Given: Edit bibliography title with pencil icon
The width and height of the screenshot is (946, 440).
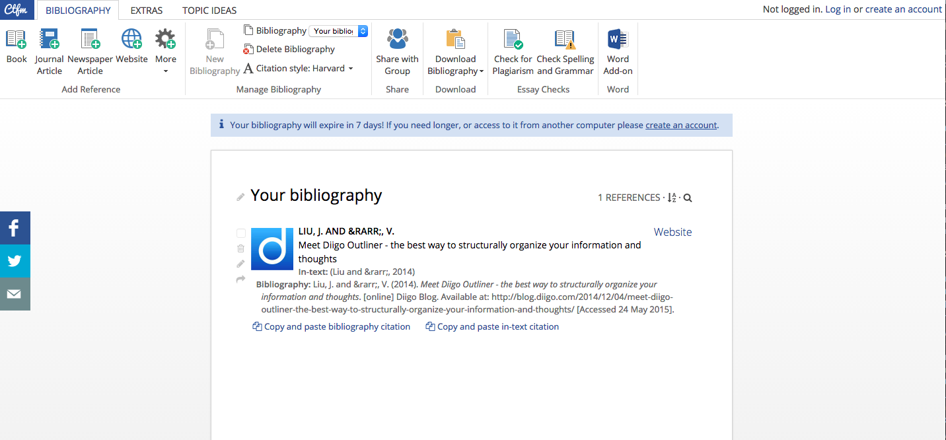Looking at the screenshot, I should (x=241, y=197).
